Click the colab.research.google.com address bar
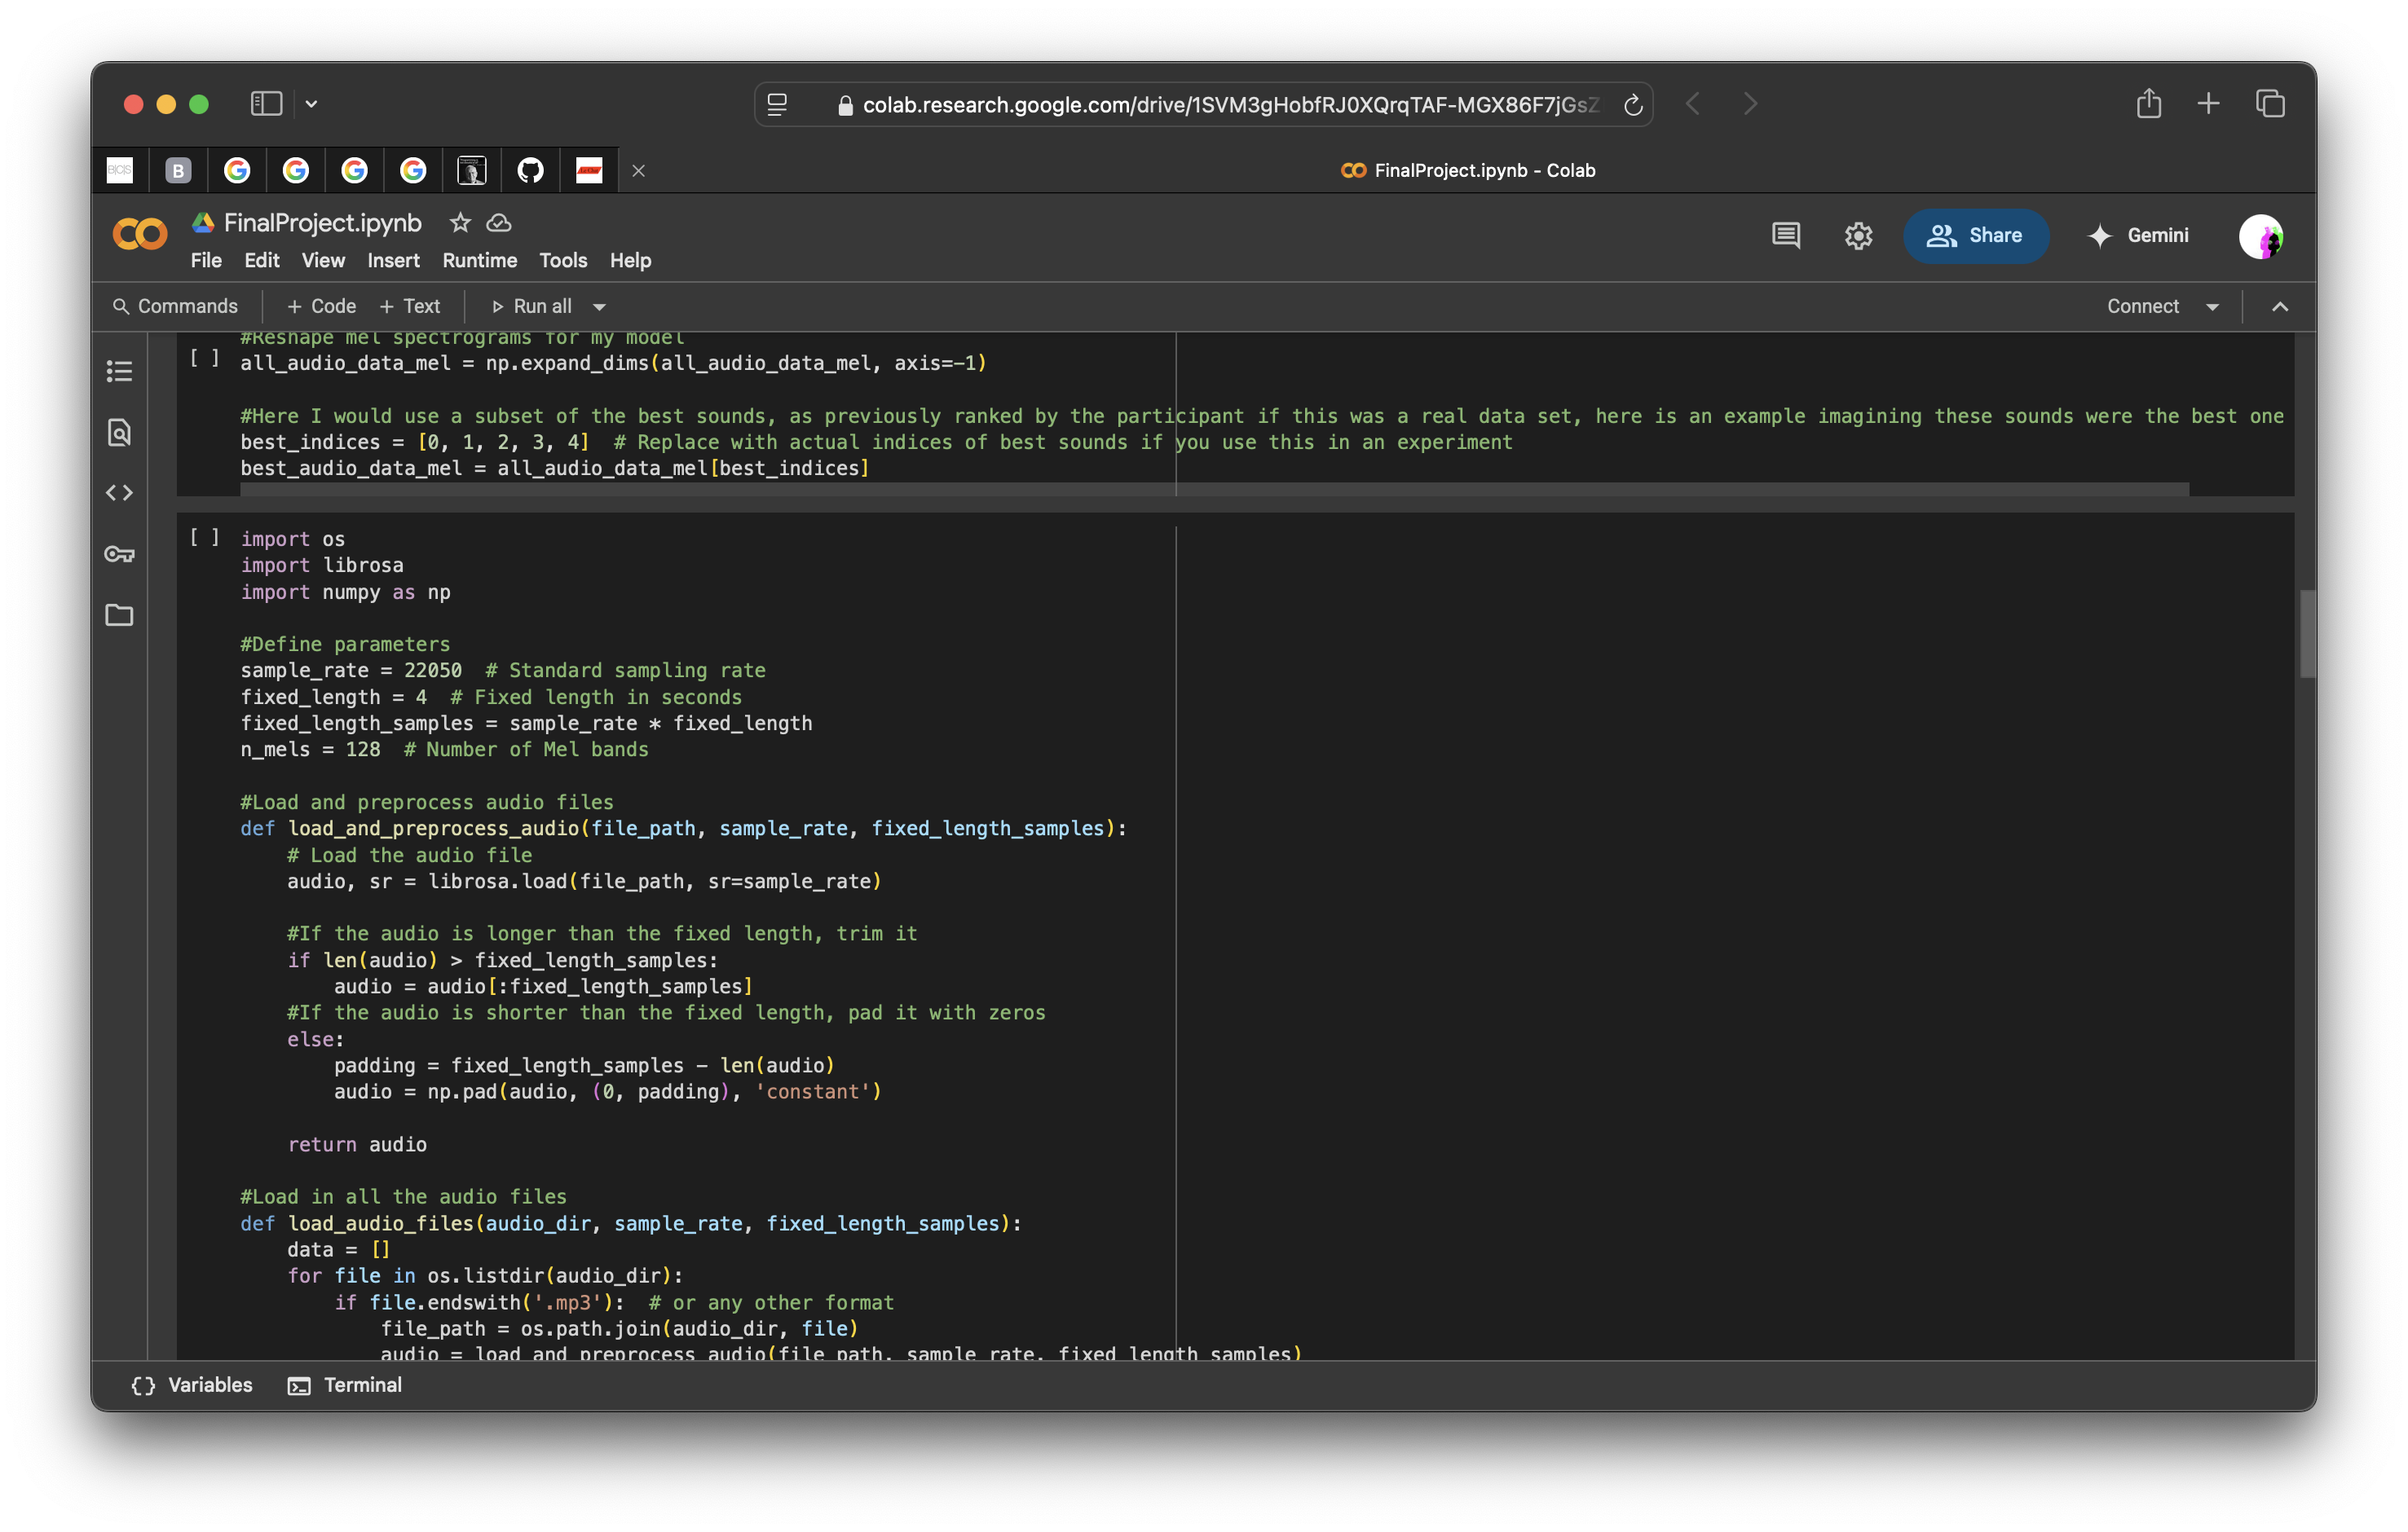The image size is (2408, 1532). point(1203,105)
